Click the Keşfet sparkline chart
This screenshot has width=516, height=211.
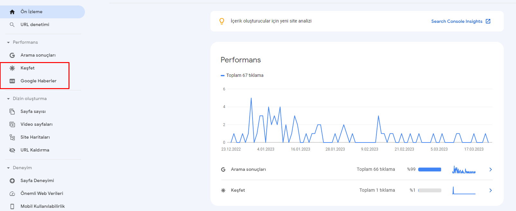click(464, 190)
